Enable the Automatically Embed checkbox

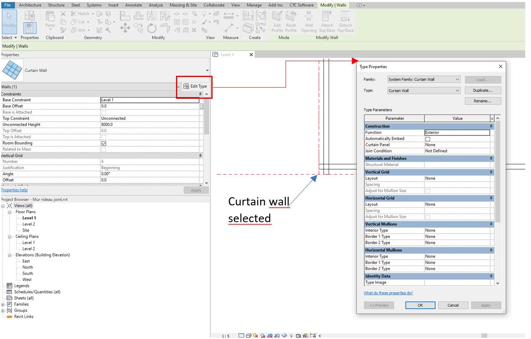(x=428, y=139)
